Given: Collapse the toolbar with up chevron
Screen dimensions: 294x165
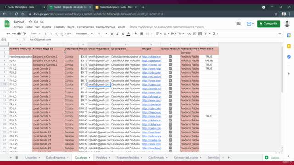Looking at the screenshot, I should (280, 34).
